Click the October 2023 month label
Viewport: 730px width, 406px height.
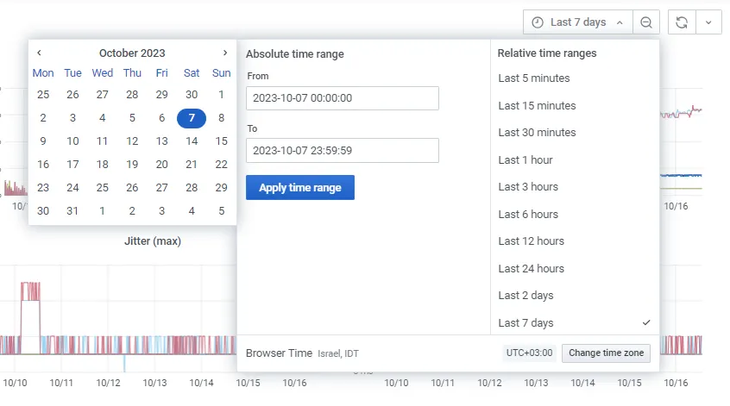[132, 53]
